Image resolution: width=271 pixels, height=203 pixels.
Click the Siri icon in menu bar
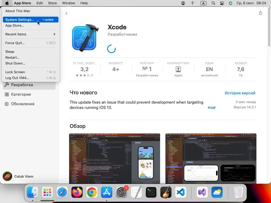tap(231, 3)
